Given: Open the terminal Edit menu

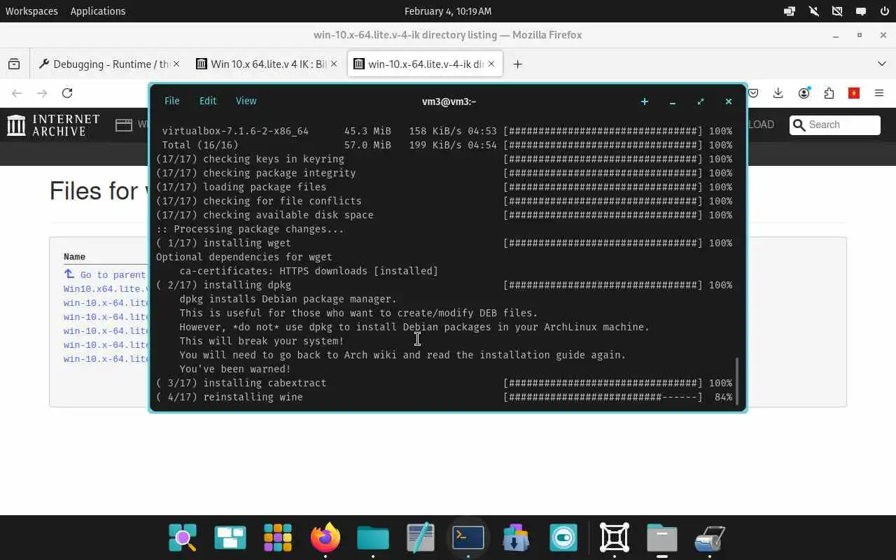Looking at the screenshot, I should 208,101.
